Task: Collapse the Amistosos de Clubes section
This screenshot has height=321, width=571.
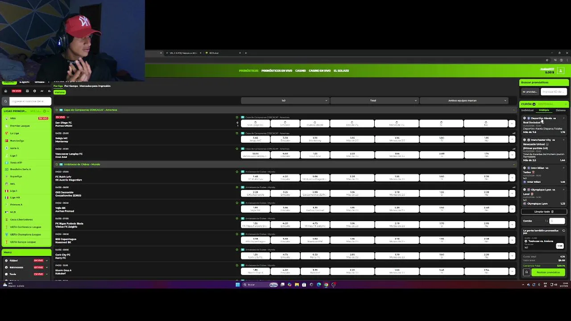Action: click(x=513, y=164)
